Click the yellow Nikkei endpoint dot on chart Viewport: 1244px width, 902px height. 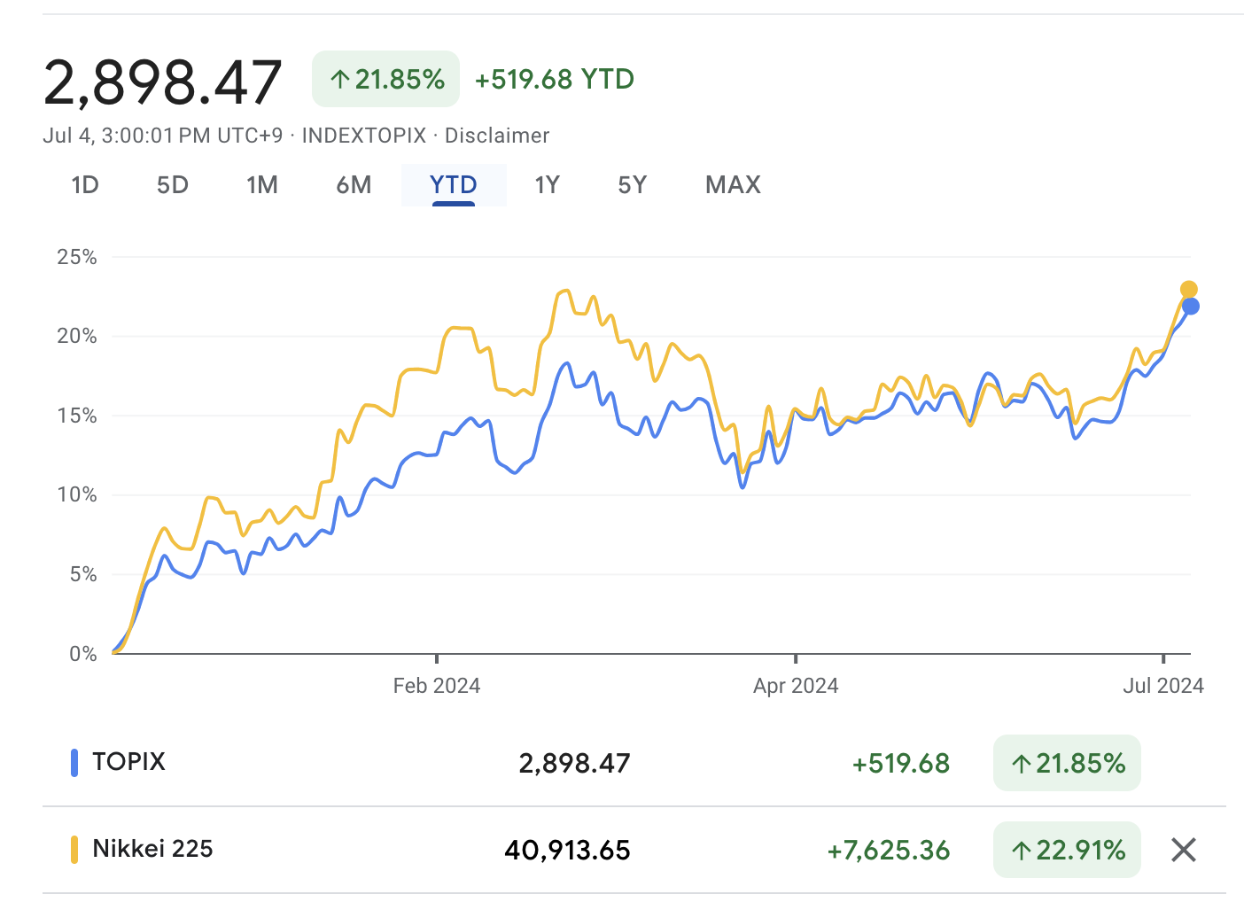point(1189,290)
